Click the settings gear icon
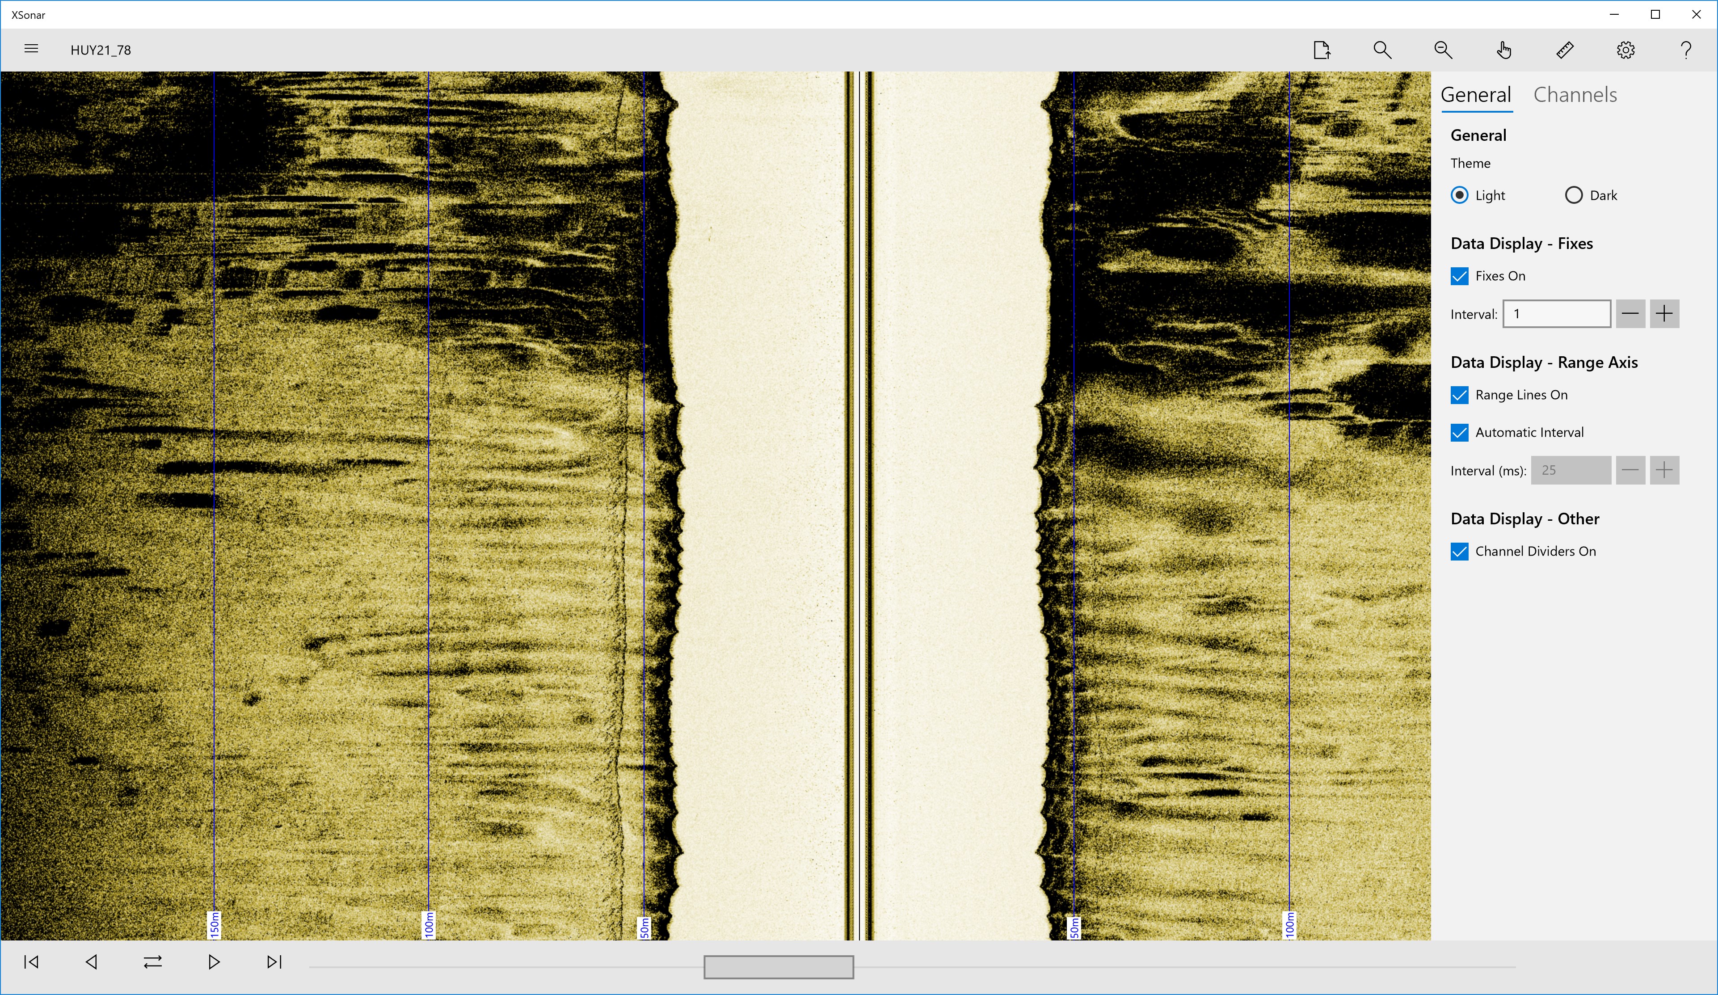1718x995 pixels. tap(1625, 50)
